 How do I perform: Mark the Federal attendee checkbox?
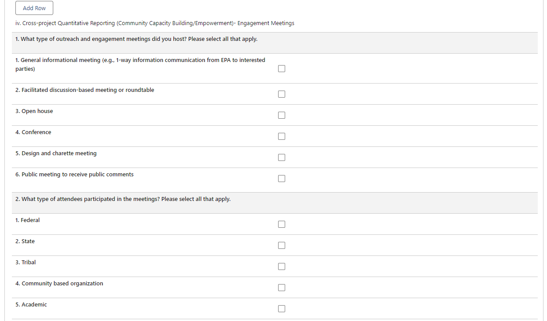pos(282,224)
